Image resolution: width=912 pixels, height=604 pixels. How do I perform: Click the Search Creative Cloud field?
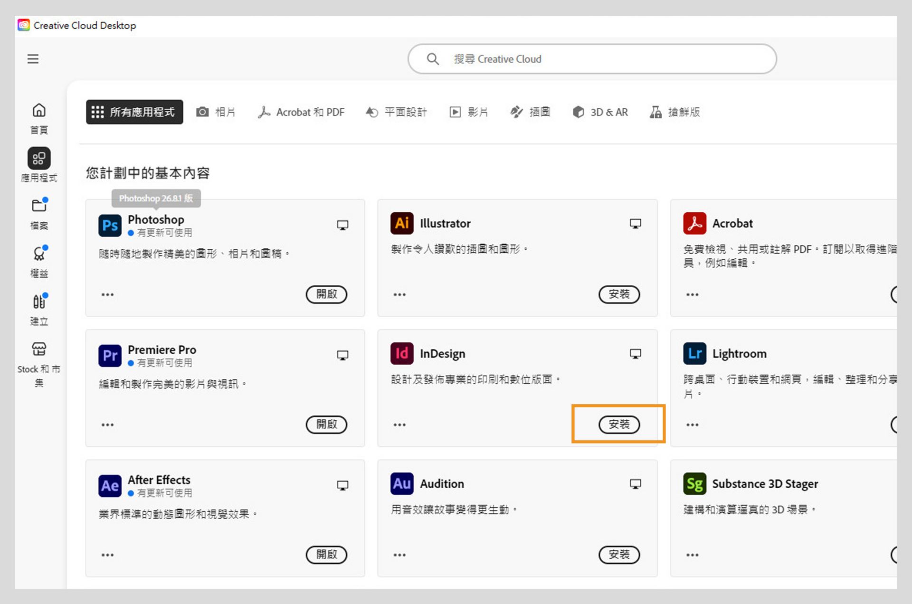[x=592, y=59]
